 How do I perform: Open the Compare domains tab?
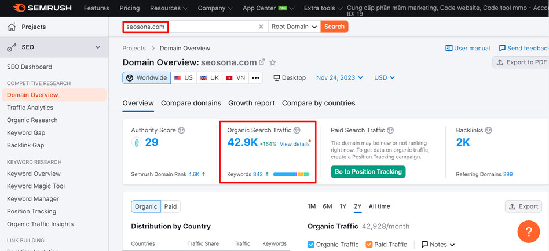click(x=191, y=103)
